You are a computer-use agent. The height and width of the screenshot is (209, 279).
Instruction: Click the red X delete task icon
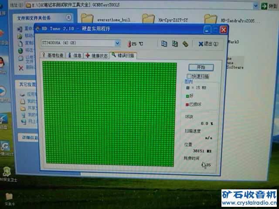coord(21,68)
